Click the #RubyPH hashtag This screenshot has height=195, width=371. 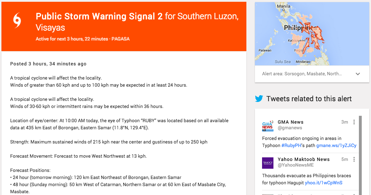click(x=291, y=145)
